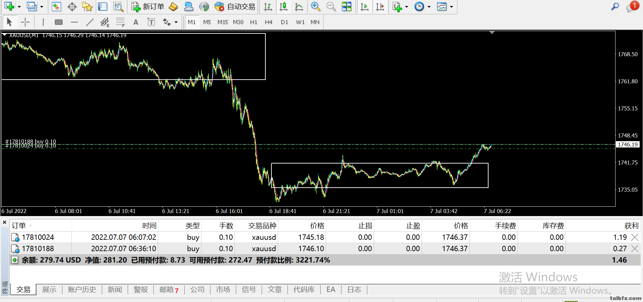Image resolution: width=643 pixels, height=302 pixels.
Task: Select the vertical line tool
Action: [43, 22]
